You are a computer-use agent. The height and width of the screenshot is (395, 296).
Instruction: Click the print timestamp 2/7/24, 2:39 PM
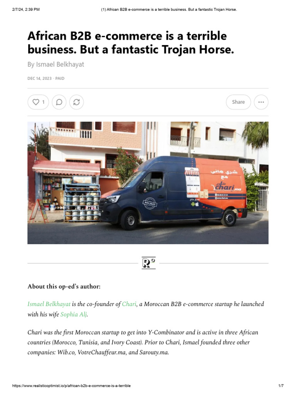pyautogui.click(x=26, y=10)
